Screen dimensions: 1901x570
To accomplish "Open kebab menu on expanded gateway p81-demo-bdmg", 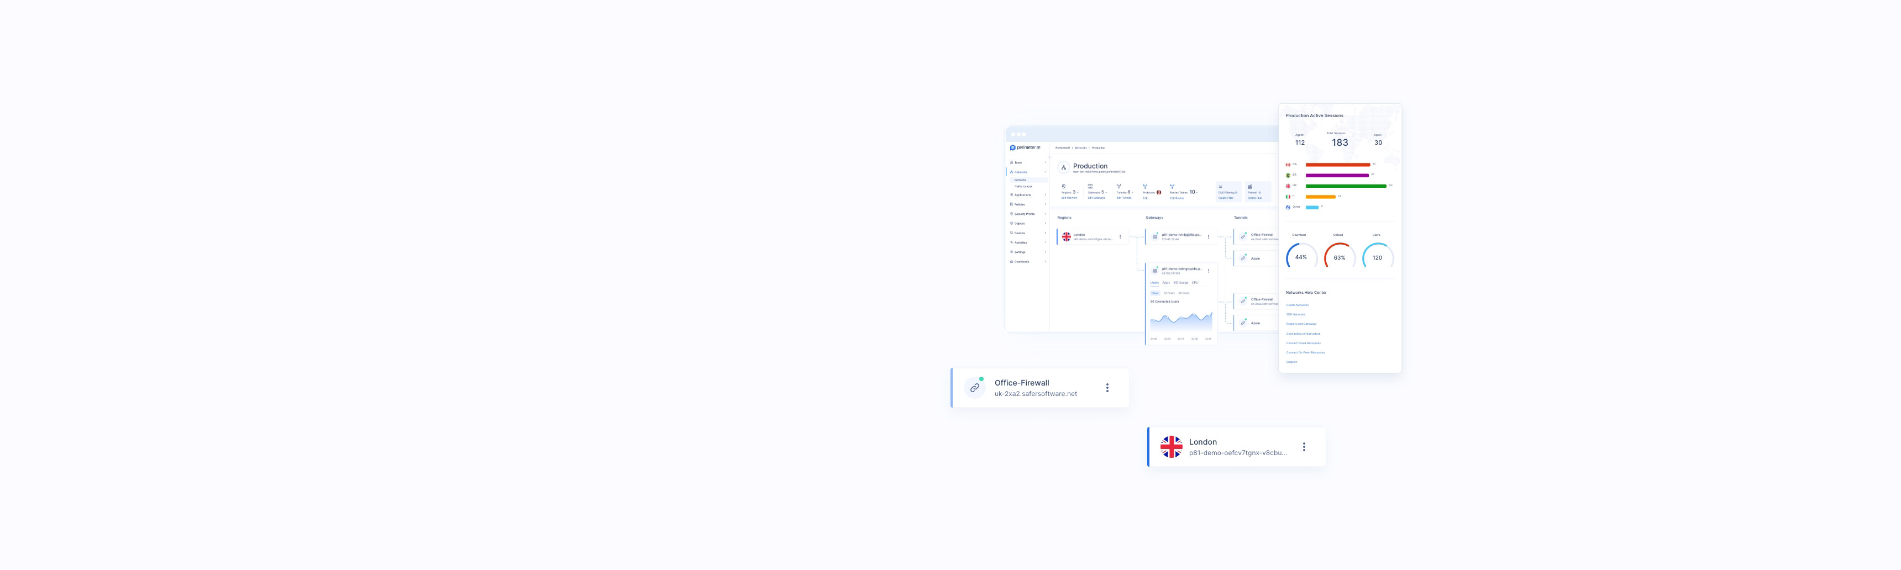I will click(x=1209, y=271).
